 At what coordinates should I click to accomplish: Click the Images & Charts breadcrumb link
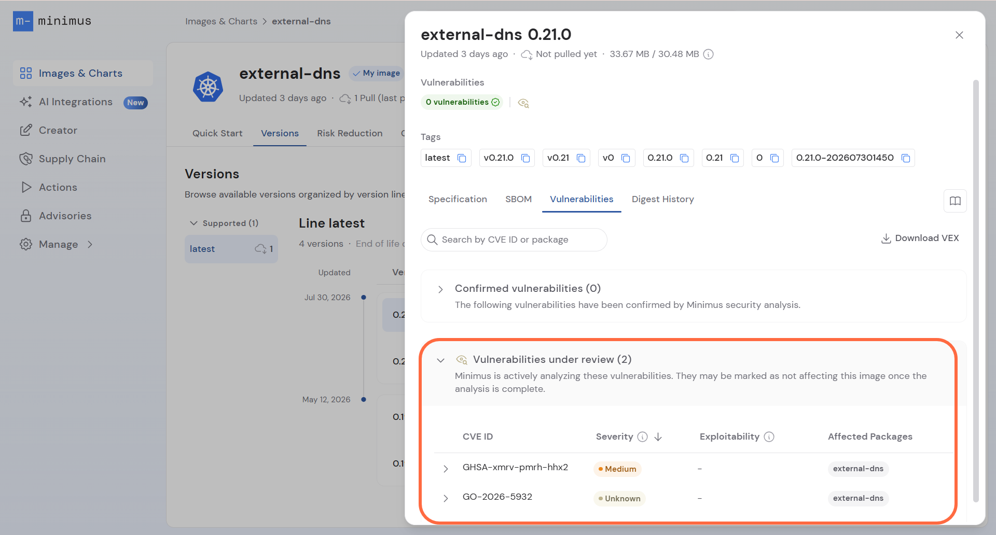[x=221, y=21]
